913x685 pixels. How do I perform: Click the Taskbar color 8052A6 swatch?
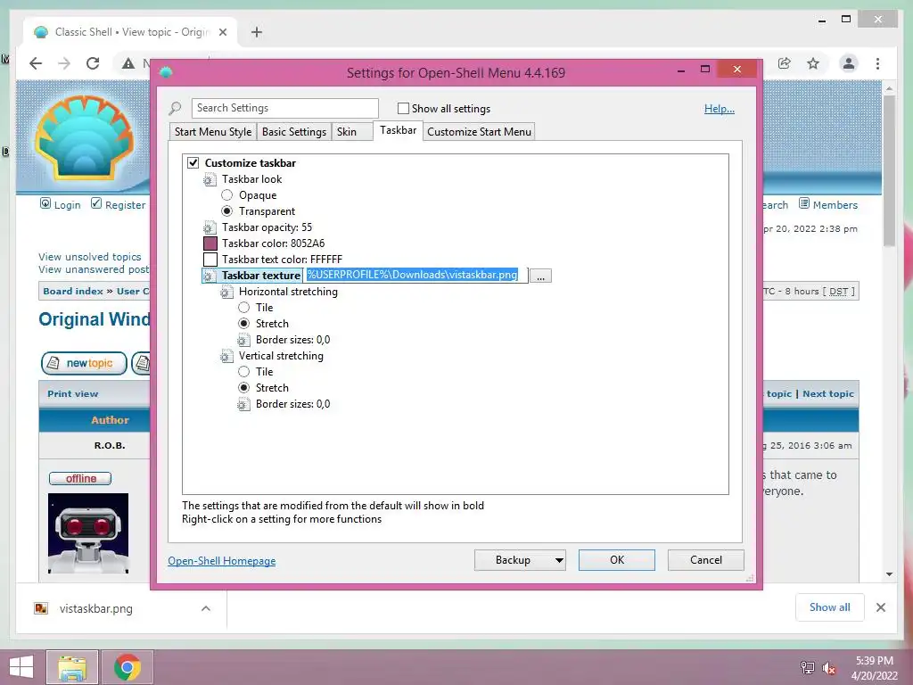pos(210,243)
